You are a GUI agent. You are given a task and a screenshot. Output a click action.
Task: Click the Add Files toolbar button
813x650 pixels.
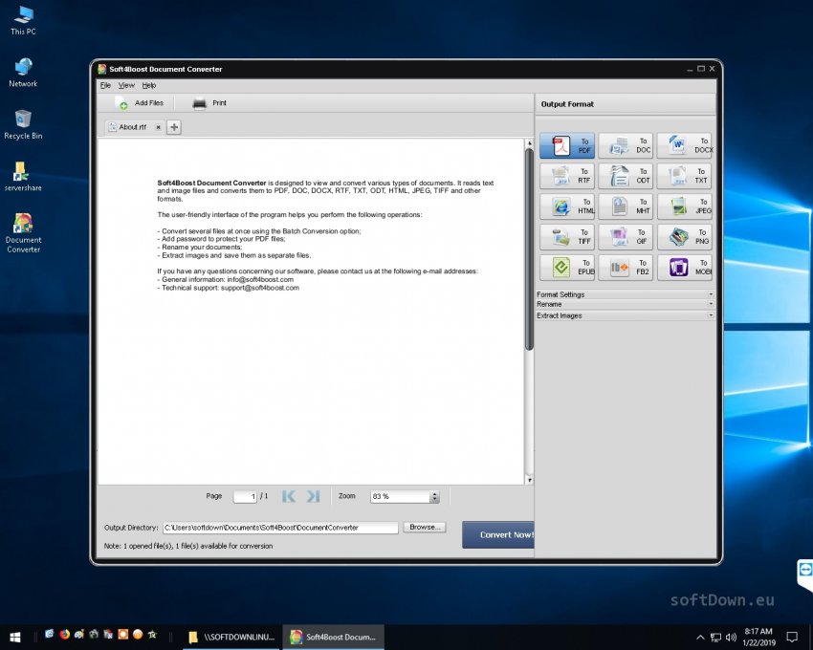pos(140,102)
